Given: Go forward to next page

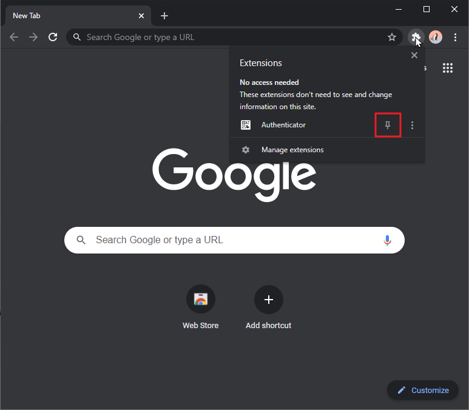Looking at the screenshot, I should tap(33, 37).
